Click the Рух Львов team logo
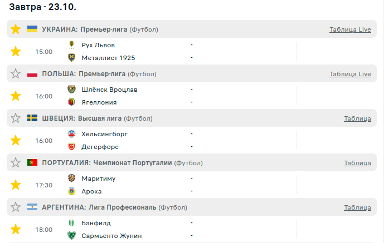 (71, 45)
